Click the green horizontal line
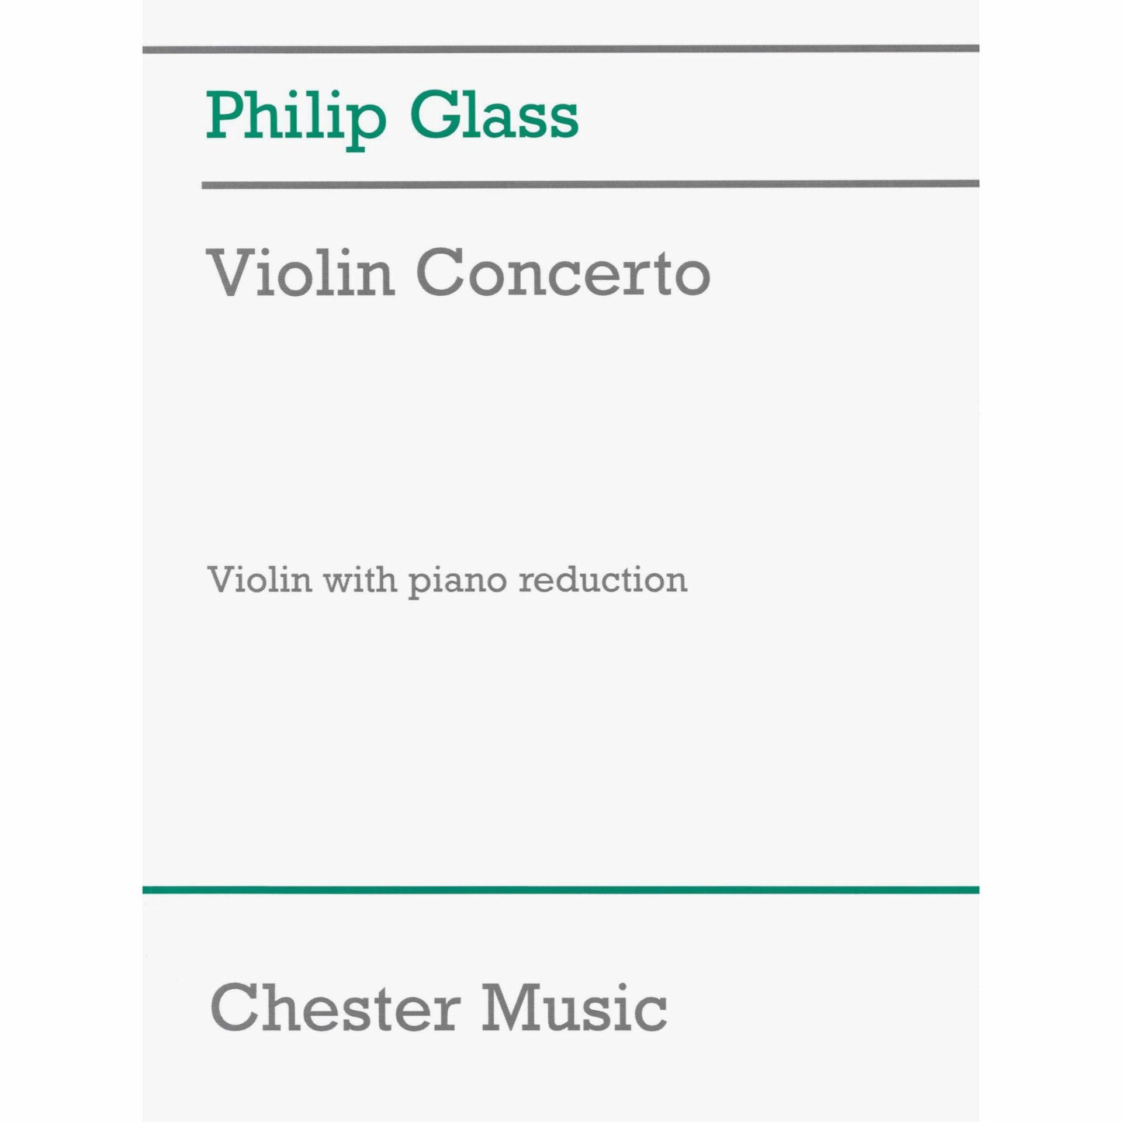The width and height of the screenshot is (1122, 1122). (x=561, y=890)
